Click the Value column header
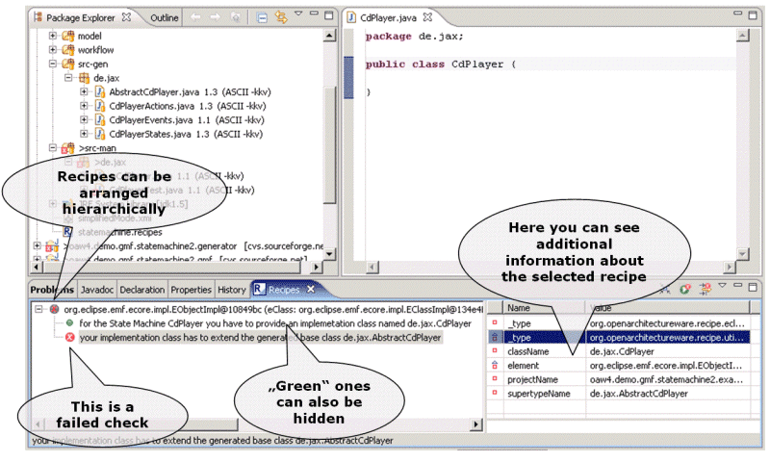770x462 pixels. (x=674, y=308)
